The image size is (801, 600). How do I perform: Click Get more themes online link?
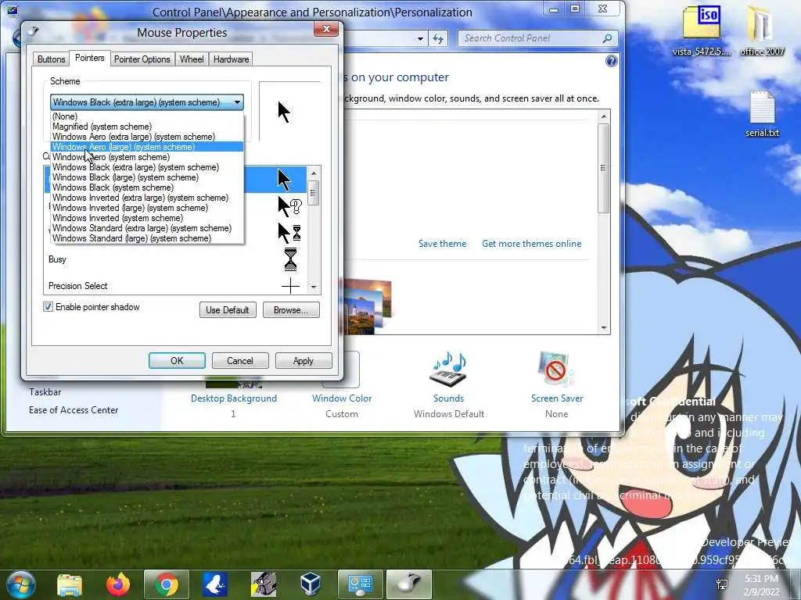(x=532, y=244)
